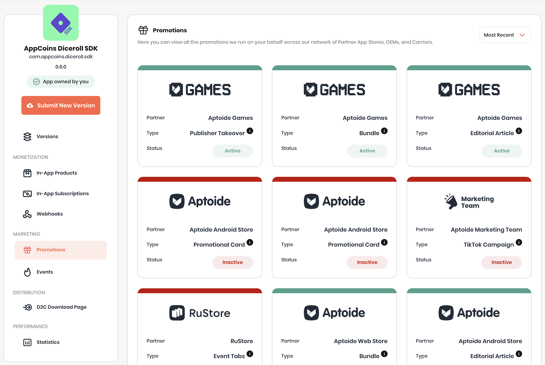Open the Most Recent sort dropdown
The height and width of the screenshot is (365, 545).
click(x=505, y=35)
